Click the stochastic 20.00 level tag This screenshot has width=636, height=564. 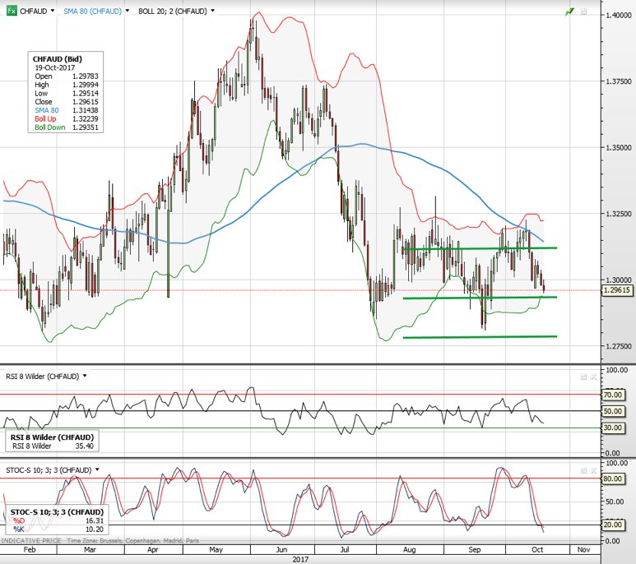click(612, 525)
